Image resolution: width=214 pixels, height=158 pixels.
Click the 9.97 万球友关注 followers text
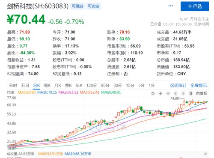pyautogui.click(x=194, y=19)
